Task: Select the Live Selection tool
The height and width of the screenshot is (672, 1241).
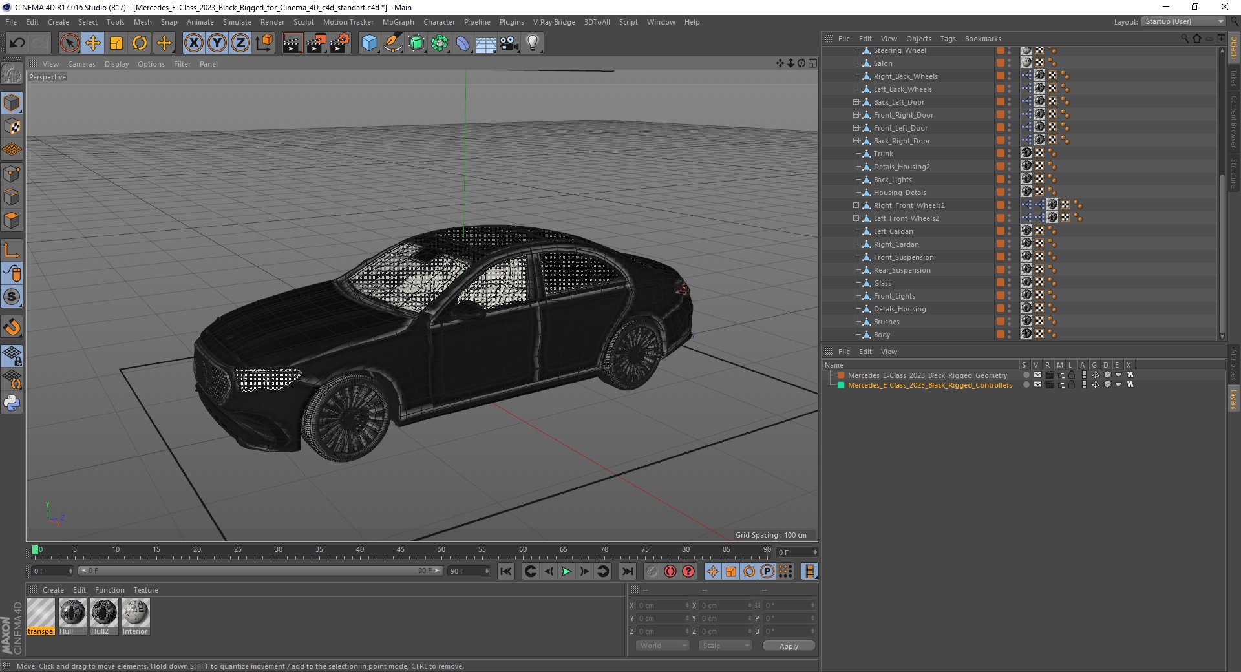Action: click(69, 43)
